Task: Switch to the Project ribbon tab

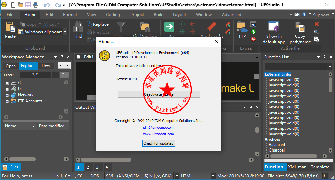Action: click(x=137, y=15)
